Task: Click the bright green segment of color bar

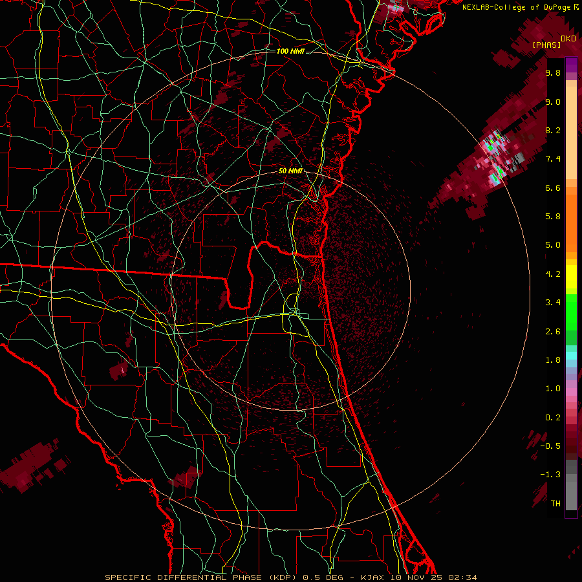Action: point(571,312)
